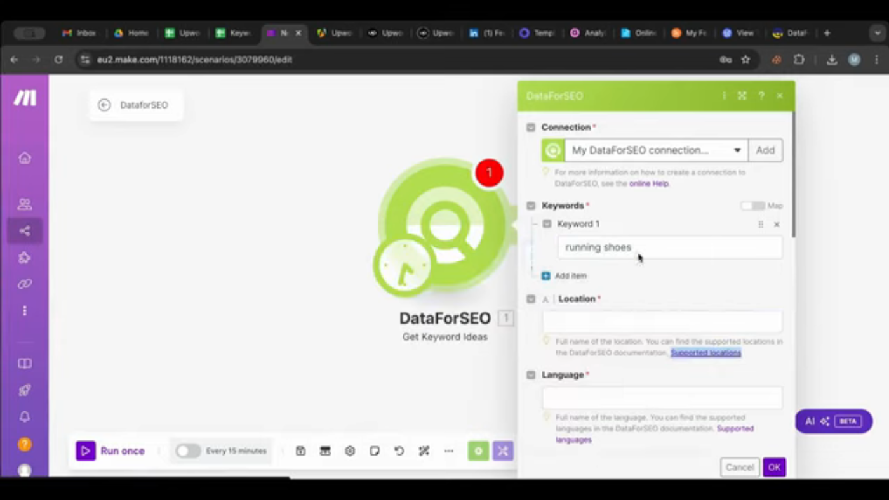Click the Keyword 1 running shoes field
Screen dimensions: 889x500
(670, 247)
